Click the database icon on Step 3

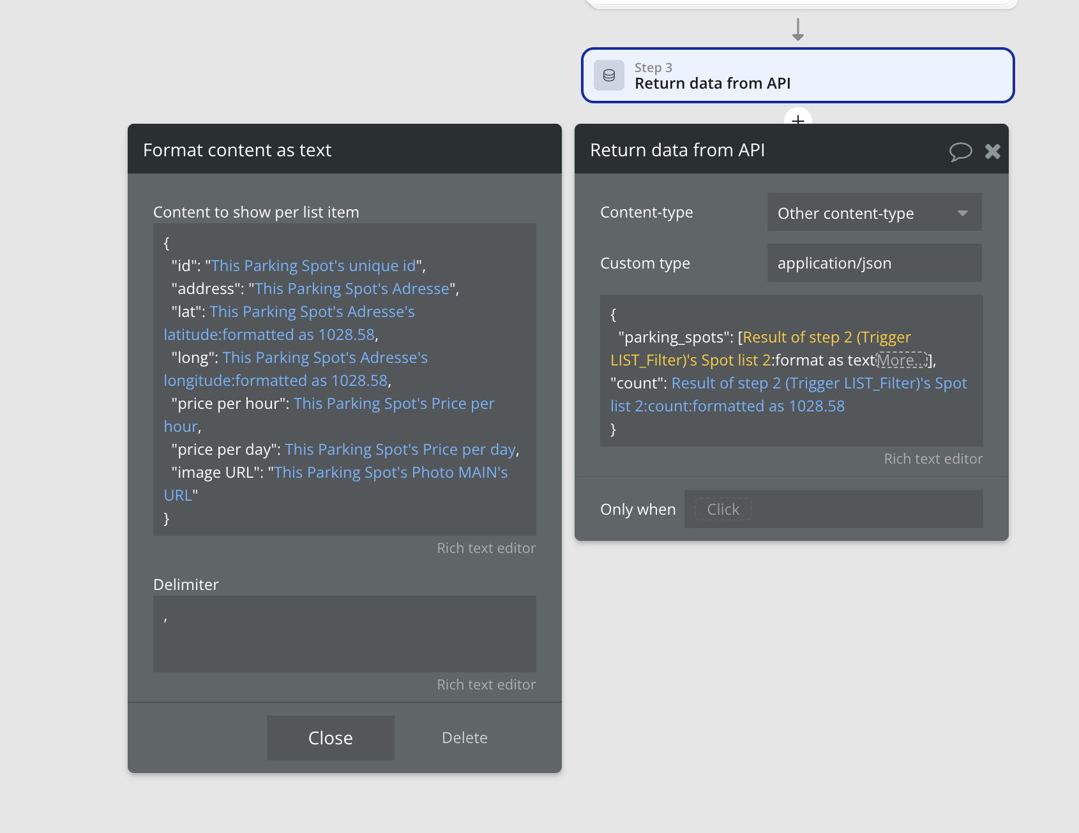click(x=609, y=75)
